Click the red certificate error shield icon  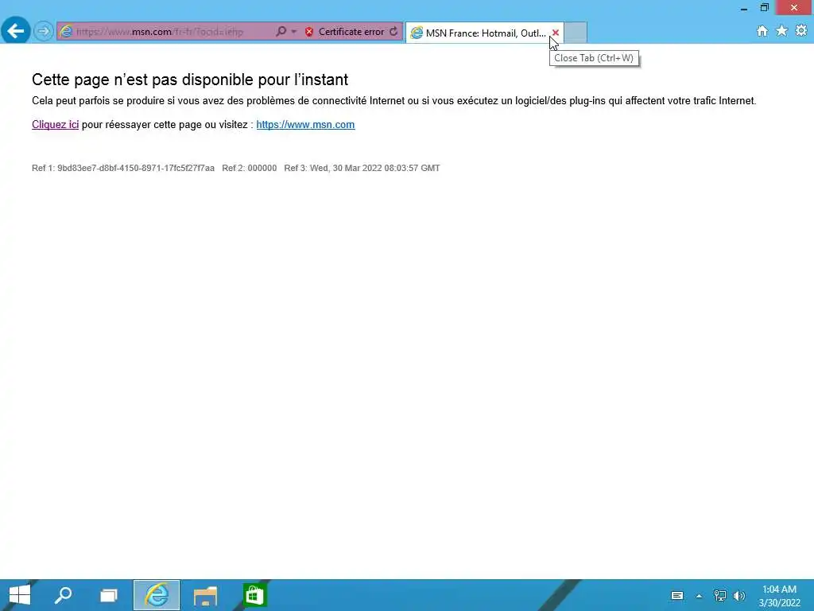(309, 32)
